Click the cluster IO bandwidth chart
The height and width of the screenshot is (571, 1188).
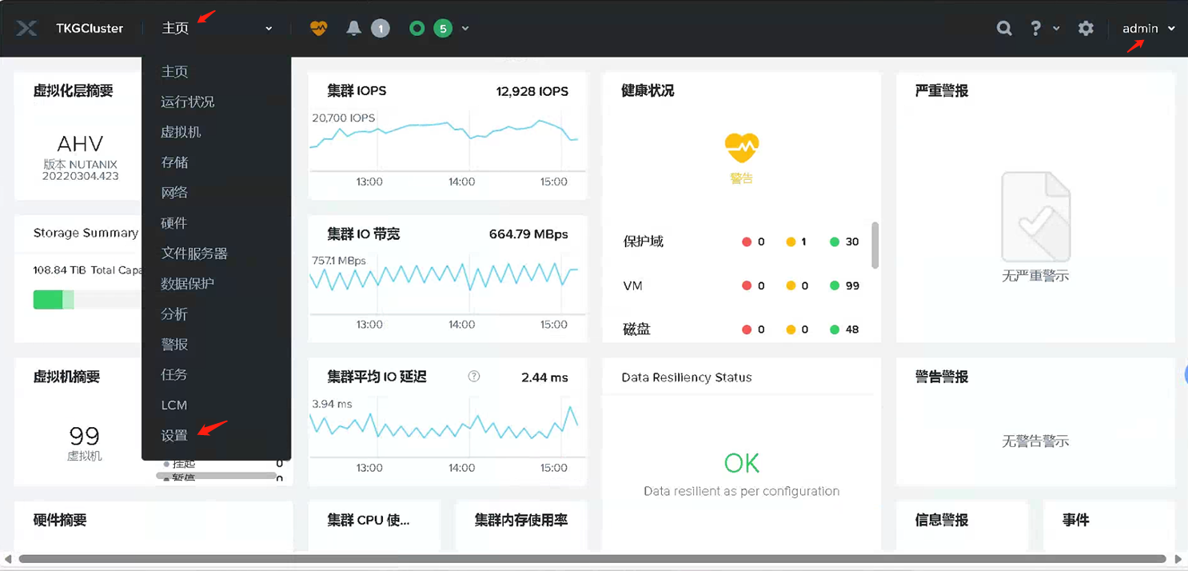click(444, 278)
